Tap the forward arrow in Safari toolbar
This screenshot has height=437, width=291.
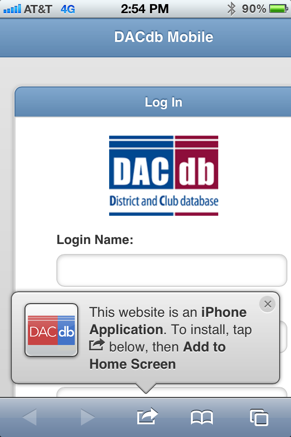(88, 417)
